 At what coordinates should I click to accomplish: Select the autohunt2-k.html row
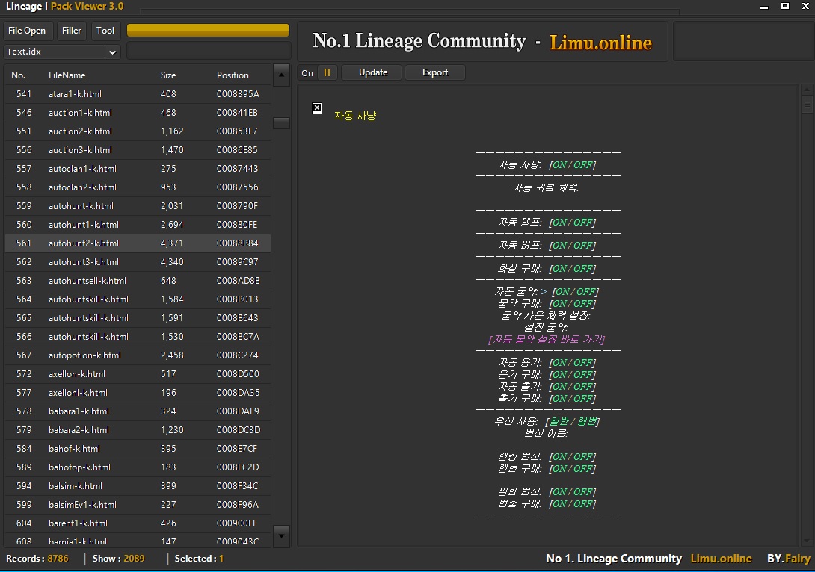point(138,243)
